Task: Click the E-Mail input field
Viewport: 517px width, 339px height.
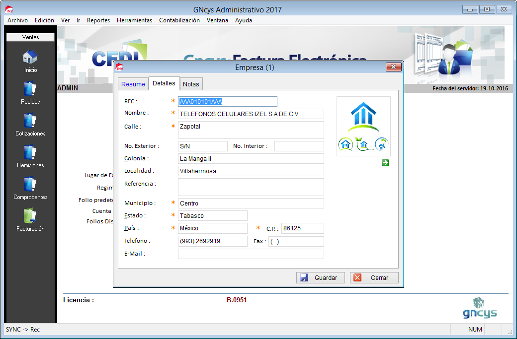Action: coord(251,254)
